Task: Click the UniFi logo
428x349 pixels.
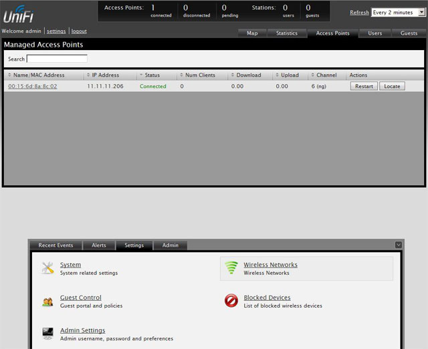Action: click(18, 15)
